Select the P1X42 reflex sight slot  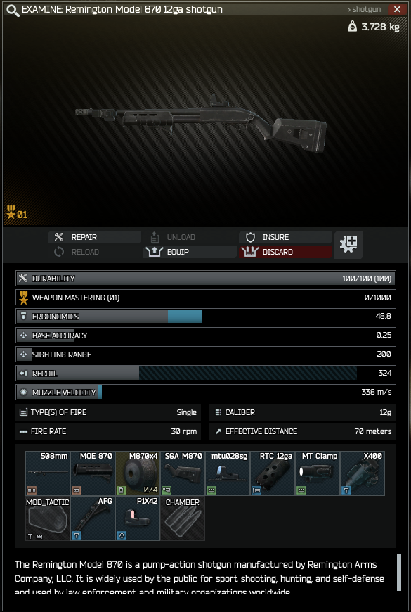point(138,518)
